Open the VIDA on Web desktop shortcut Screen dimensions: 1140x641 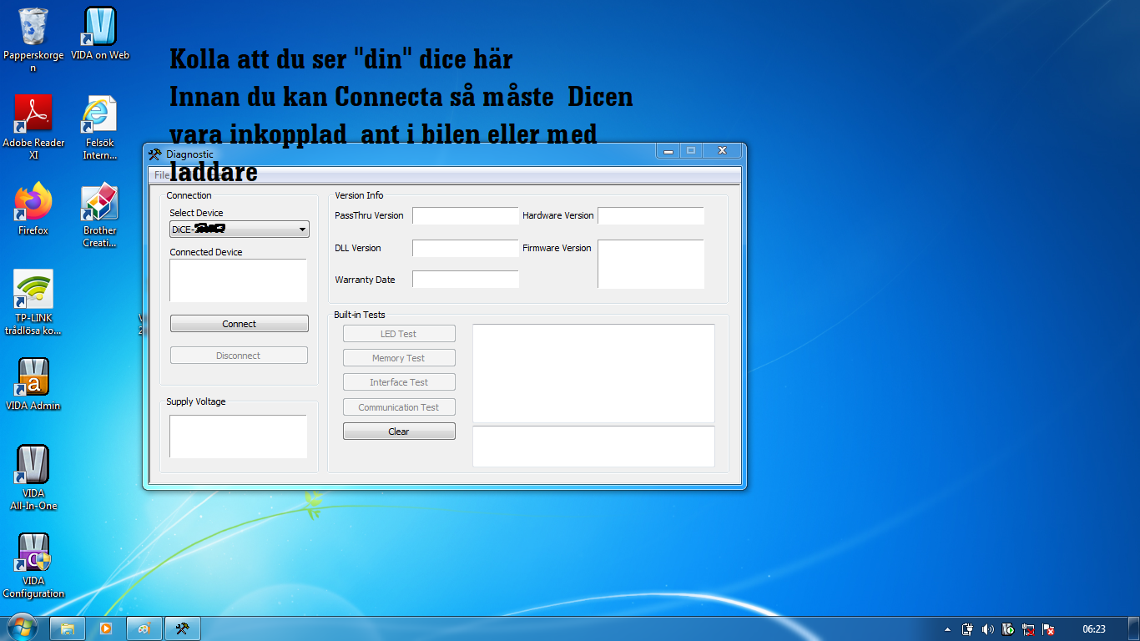100,33
